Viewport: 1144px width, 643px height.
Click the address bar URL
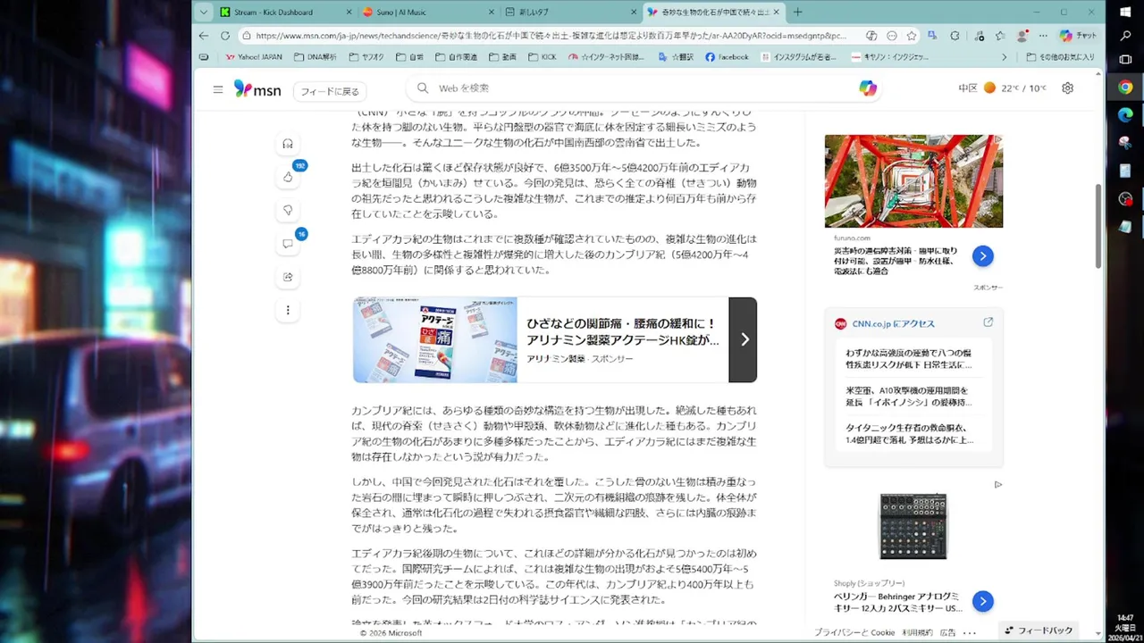pos(550,36)
